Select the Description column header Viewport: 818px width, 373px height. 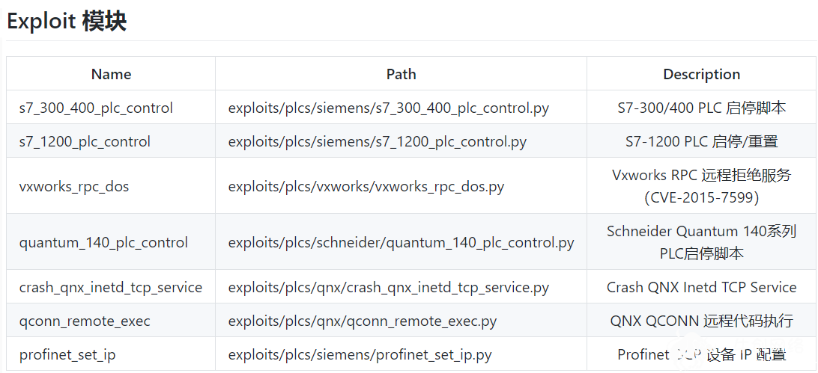[702, 74]
